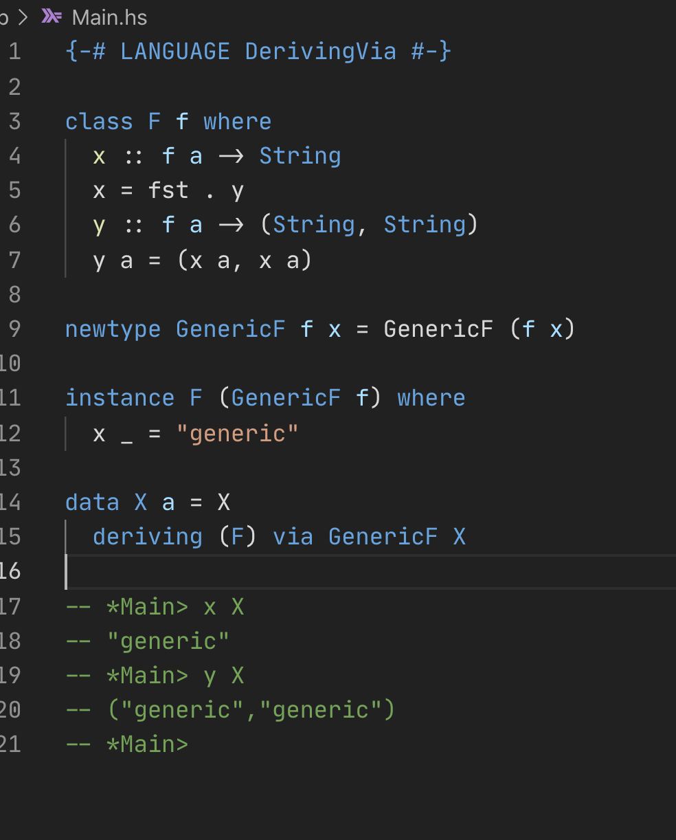Image resolution: width=676 pixels, height=840 pixels.
Task: Click the String type on line 4
Action: [300, 156]
